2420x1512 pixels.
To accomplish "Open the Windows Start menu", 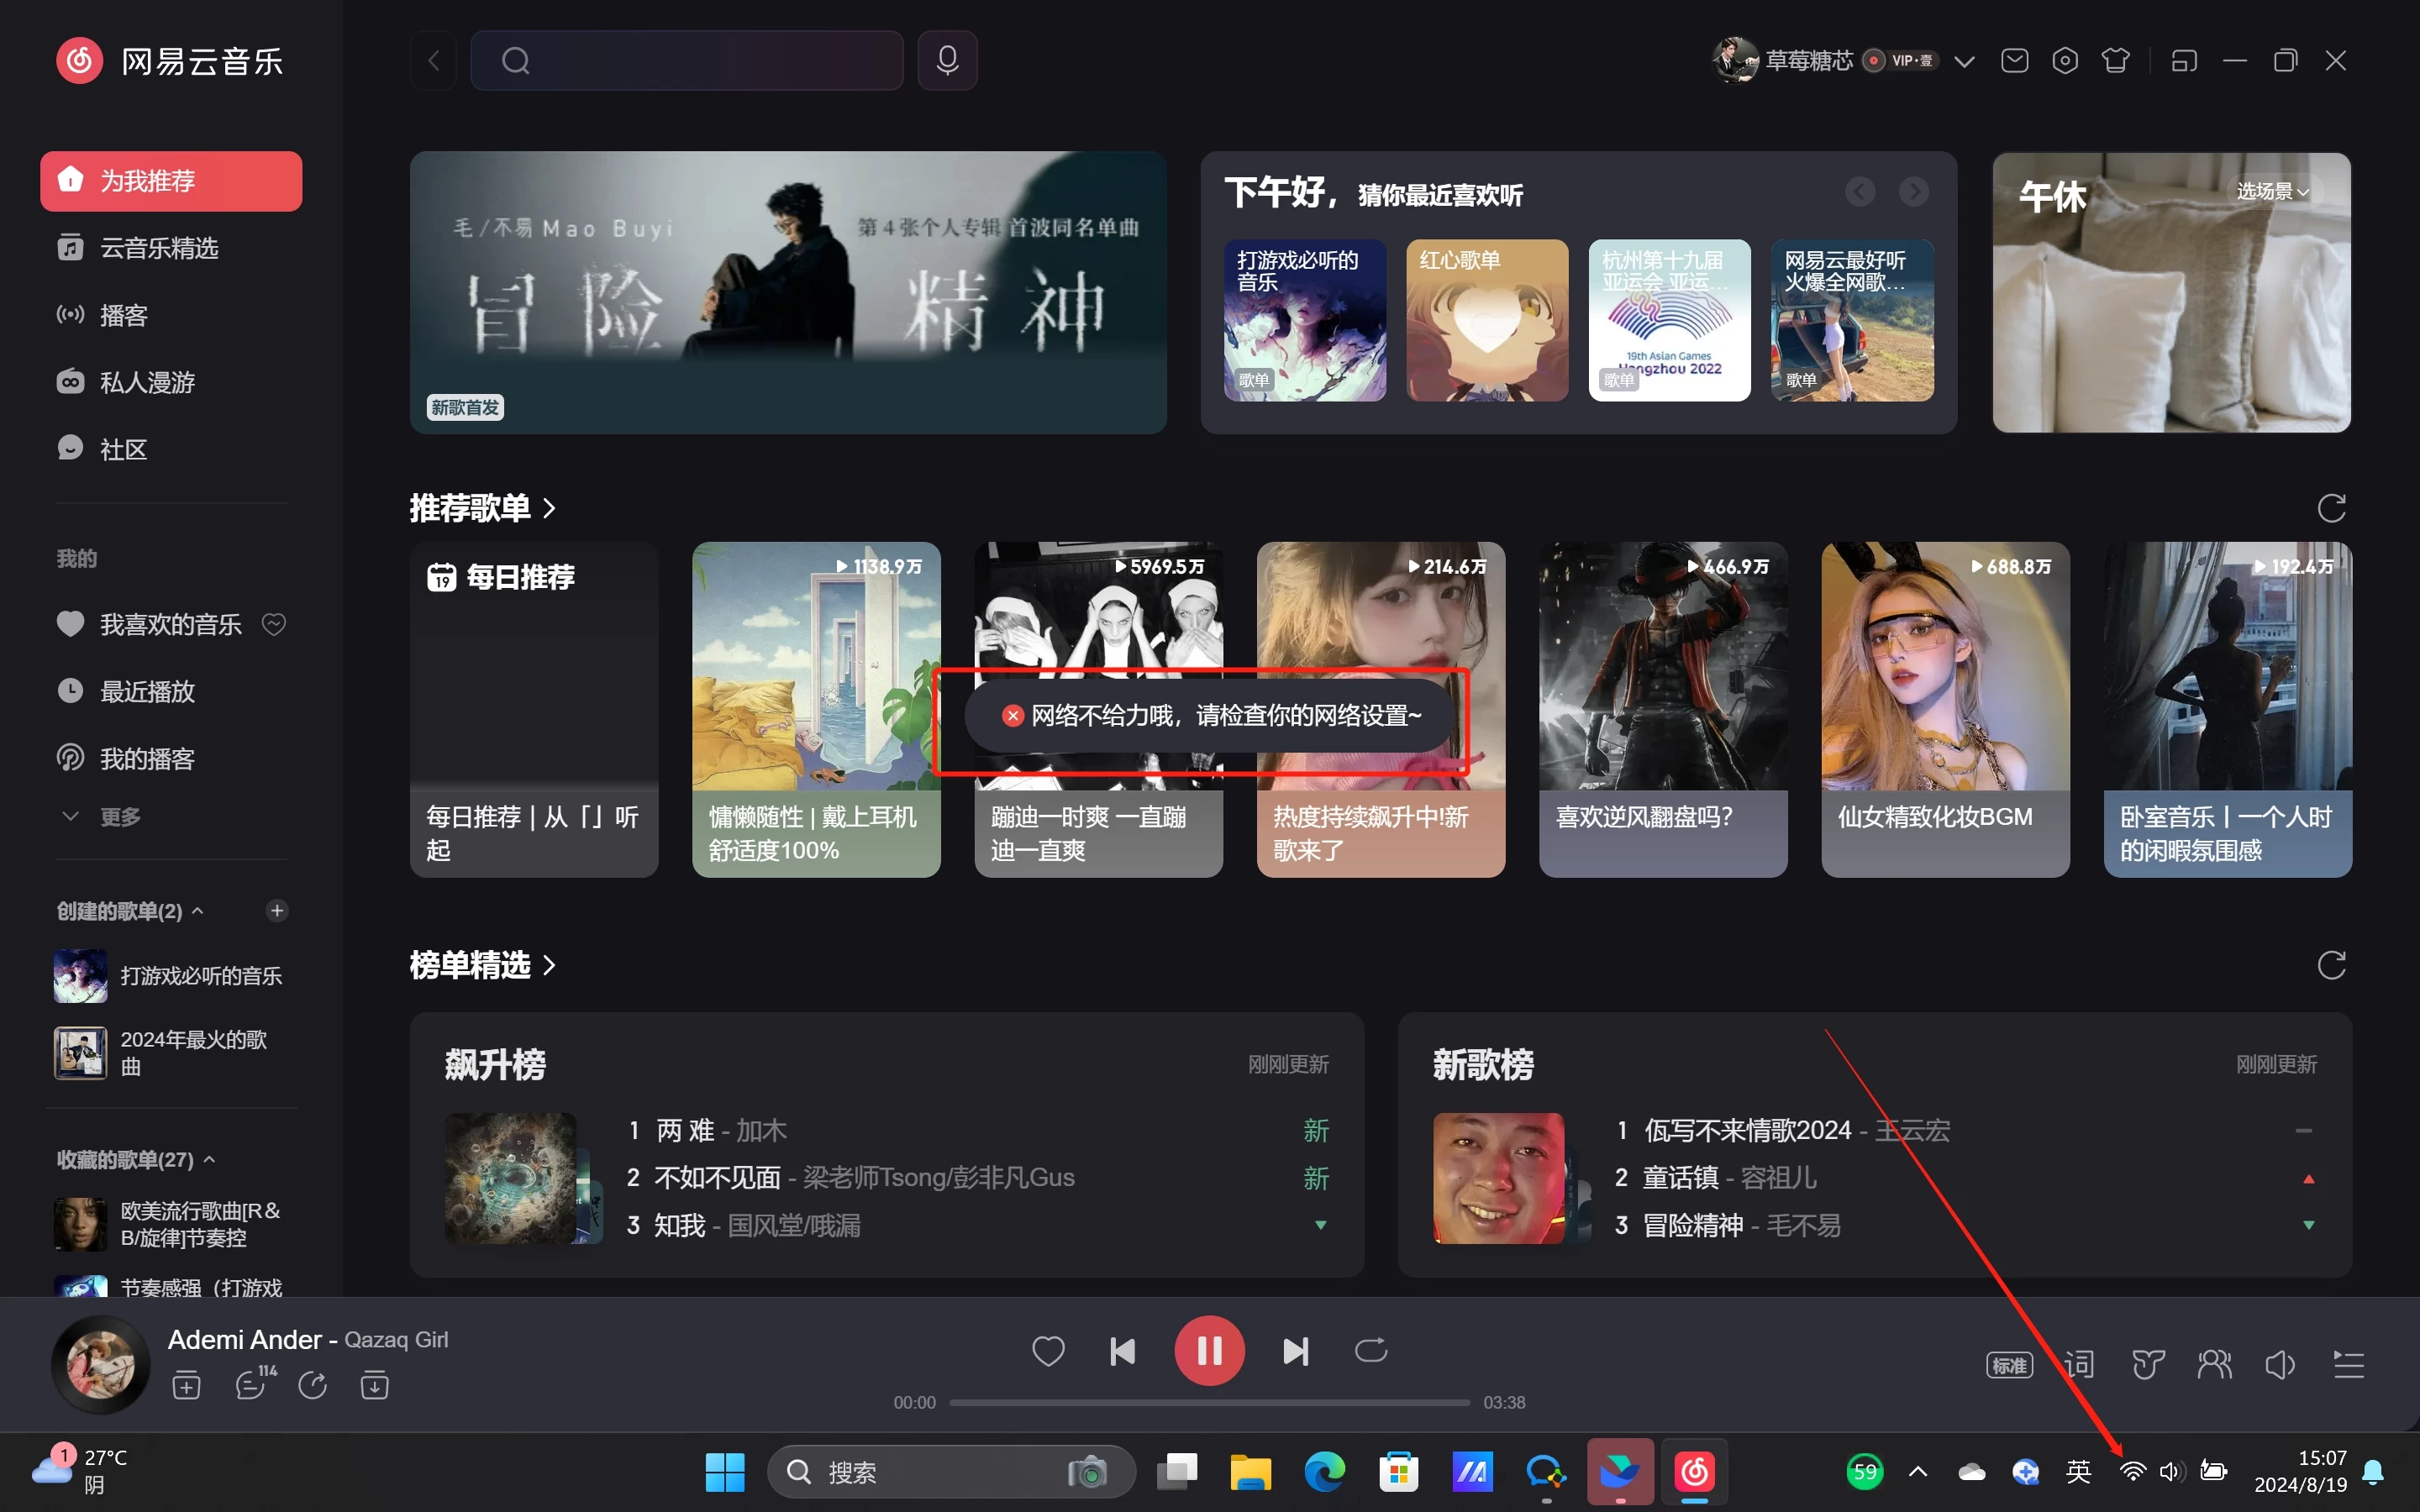I will (x=725, y=1472).
